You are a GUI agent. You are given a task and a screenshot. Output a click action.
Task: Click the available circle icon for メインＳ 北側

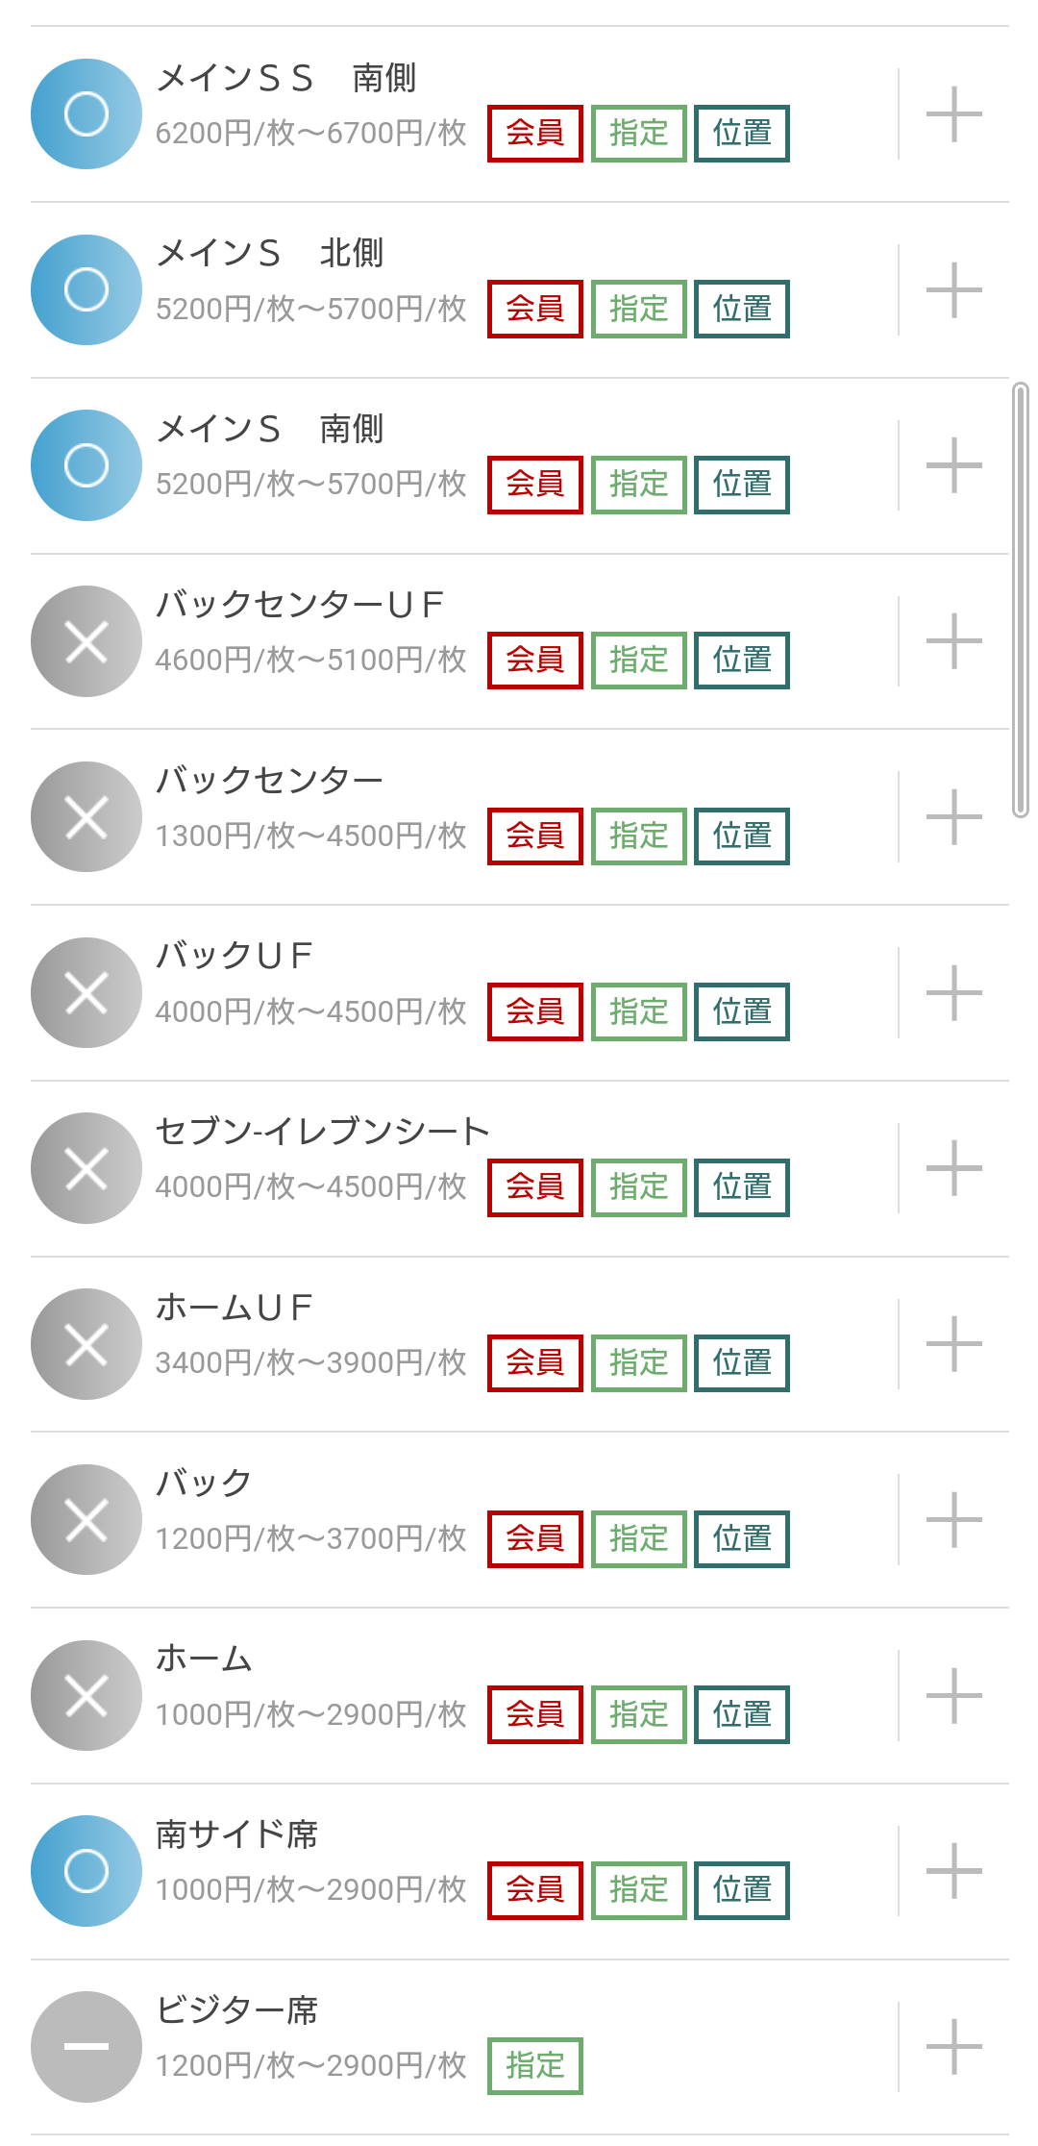coord(86,289)
